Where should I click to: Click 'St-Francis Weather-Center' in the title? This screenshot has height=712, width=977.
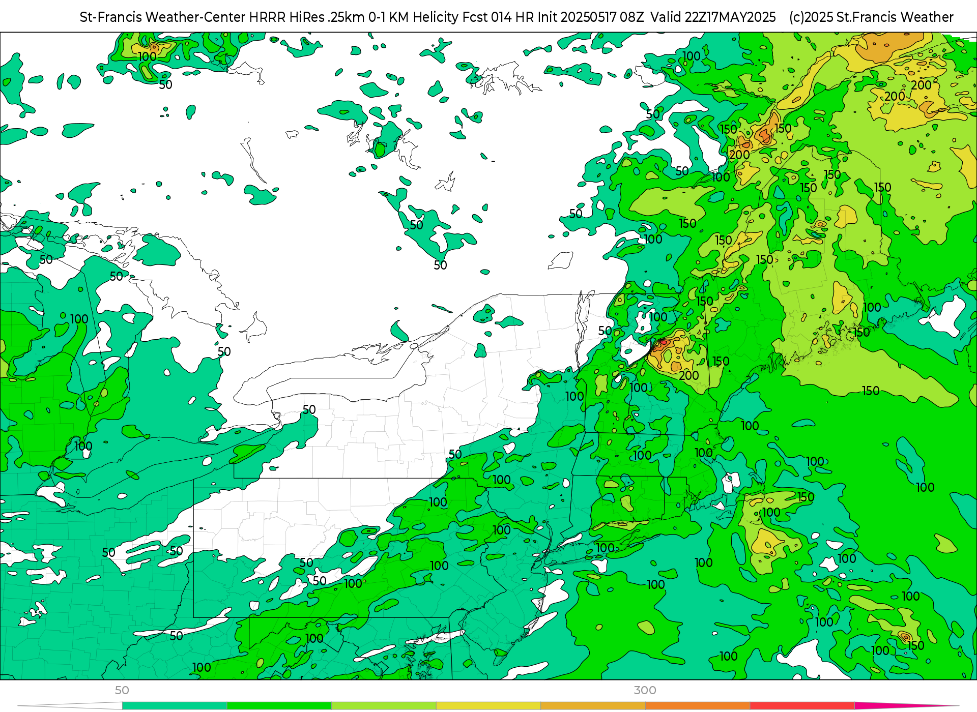(x=163, y=17)
